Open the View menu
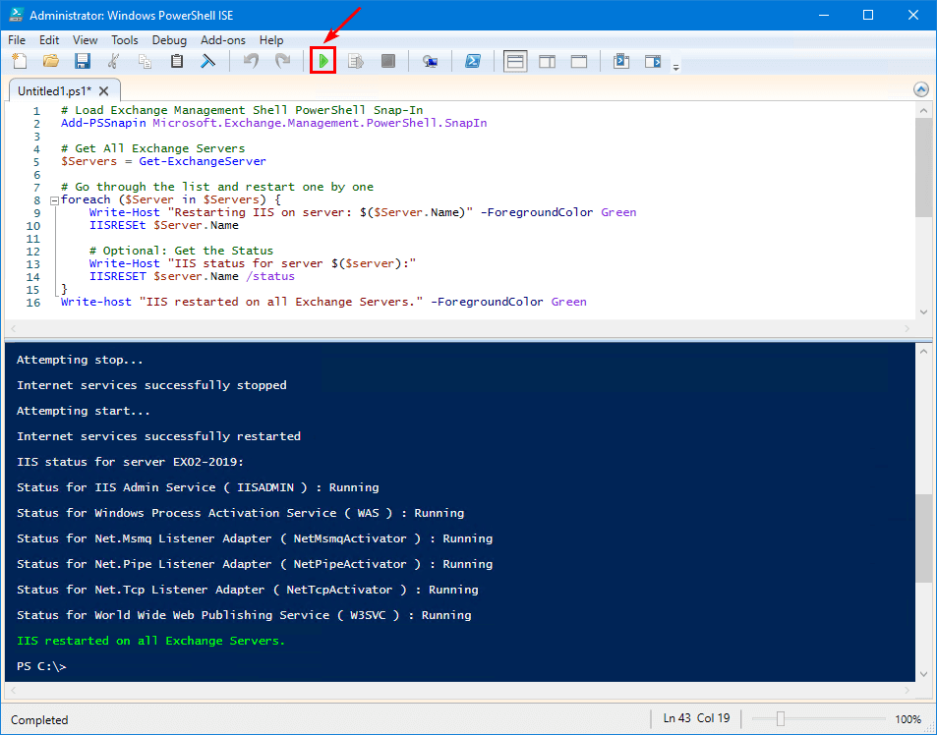The width and height of the screenshot is (937, 735). (85, 40)
